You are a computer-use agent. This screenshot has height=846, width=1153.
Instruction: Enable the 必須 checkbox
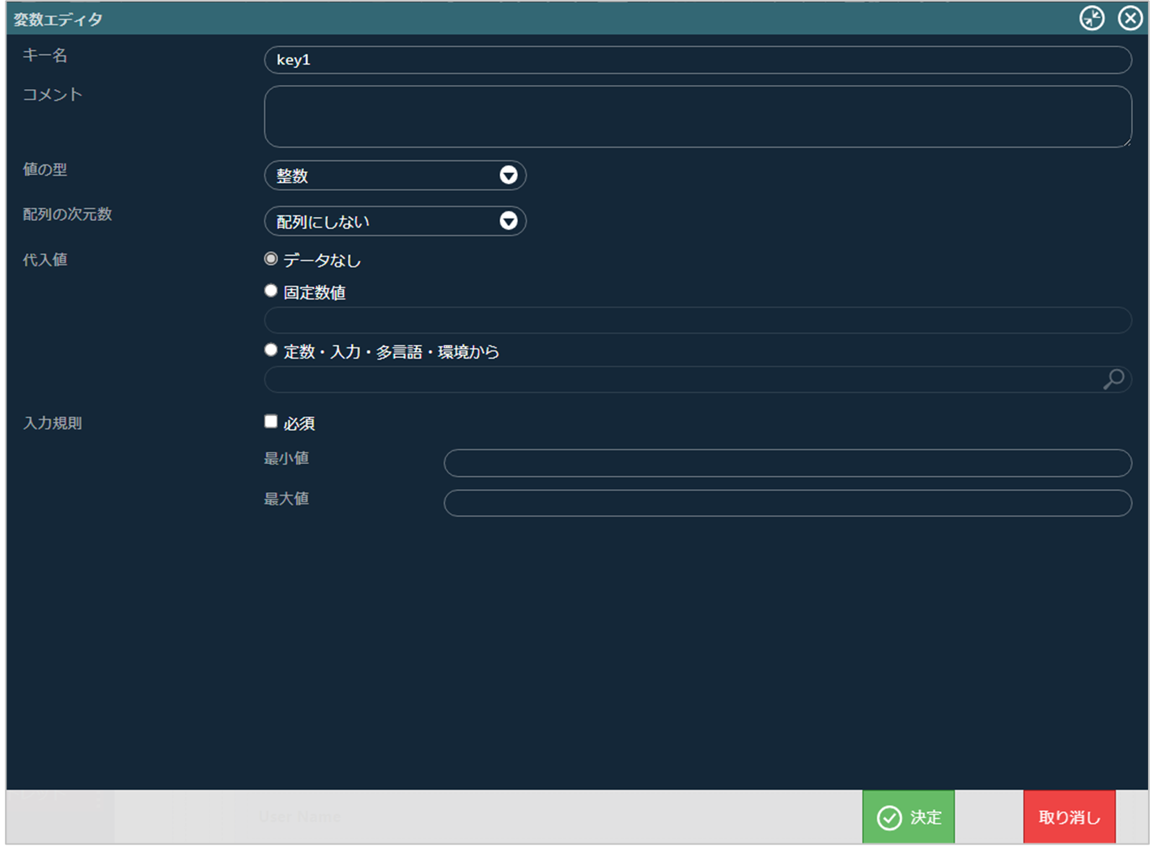pos(271,421)
